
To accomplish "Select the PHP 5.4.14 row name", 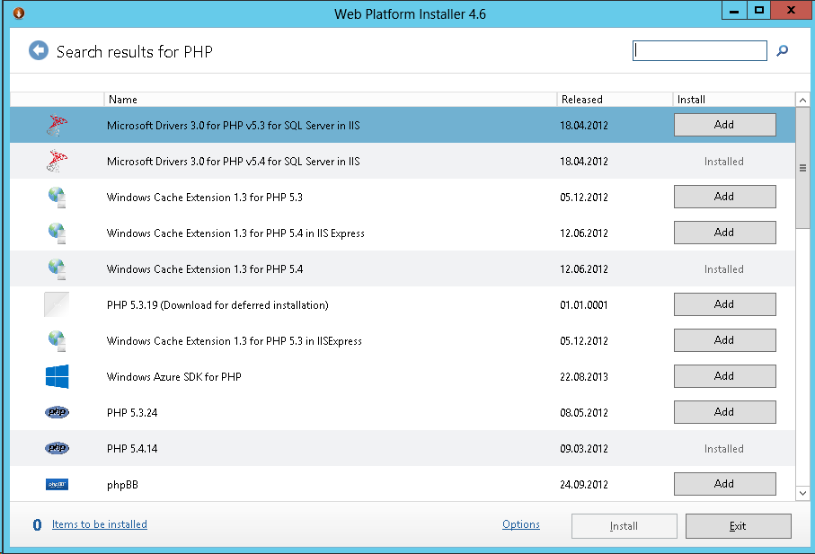I will [x=132, y=449].
